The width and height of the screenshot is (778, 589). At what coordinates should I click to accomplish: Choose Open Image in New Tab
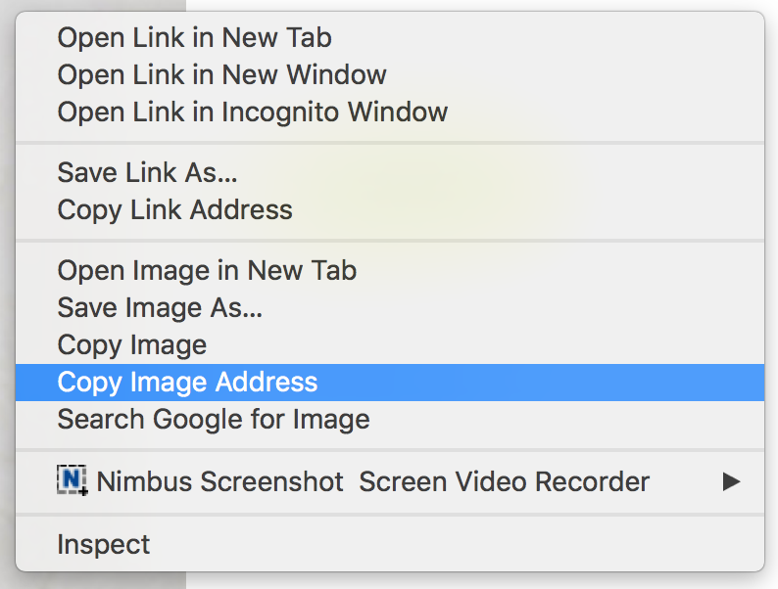click(x=390, y=270)
